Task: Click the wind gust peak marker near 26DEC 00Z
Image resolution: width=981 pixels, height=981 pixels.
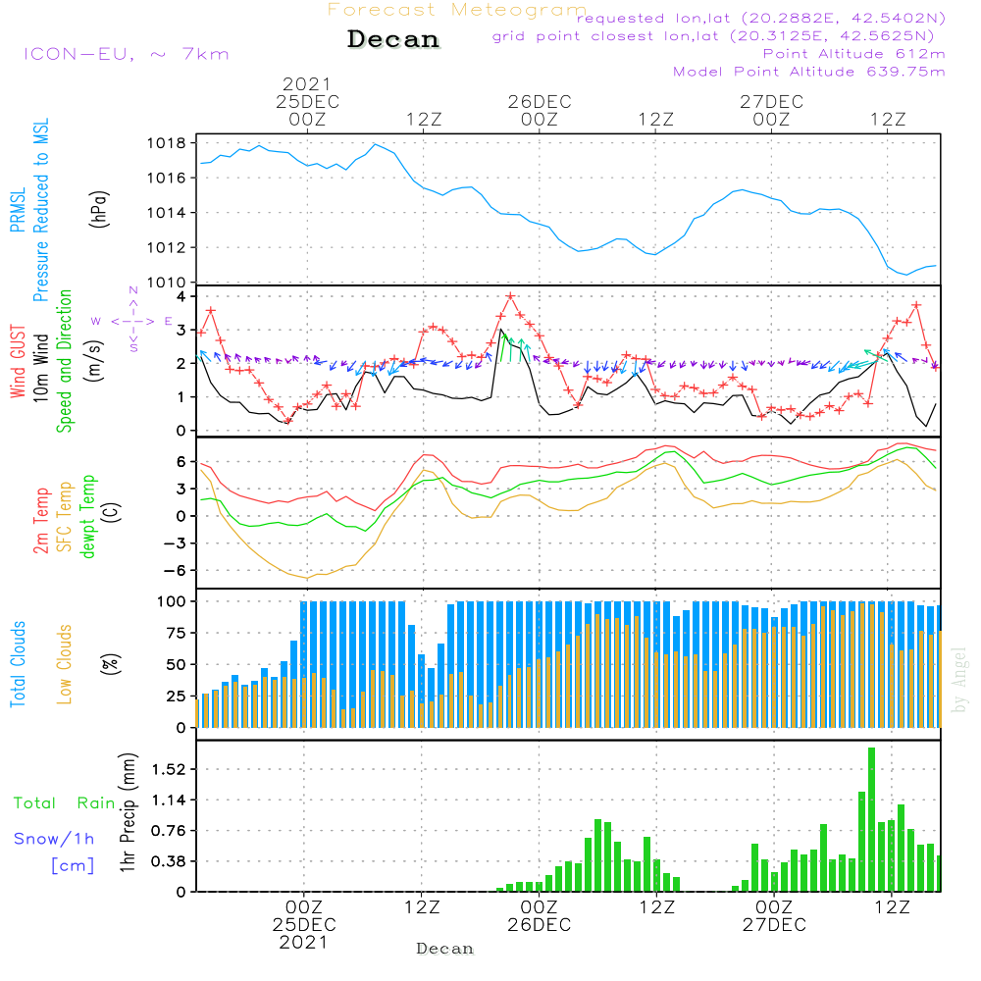Action: pyautogui.click(x=510, y=296)
